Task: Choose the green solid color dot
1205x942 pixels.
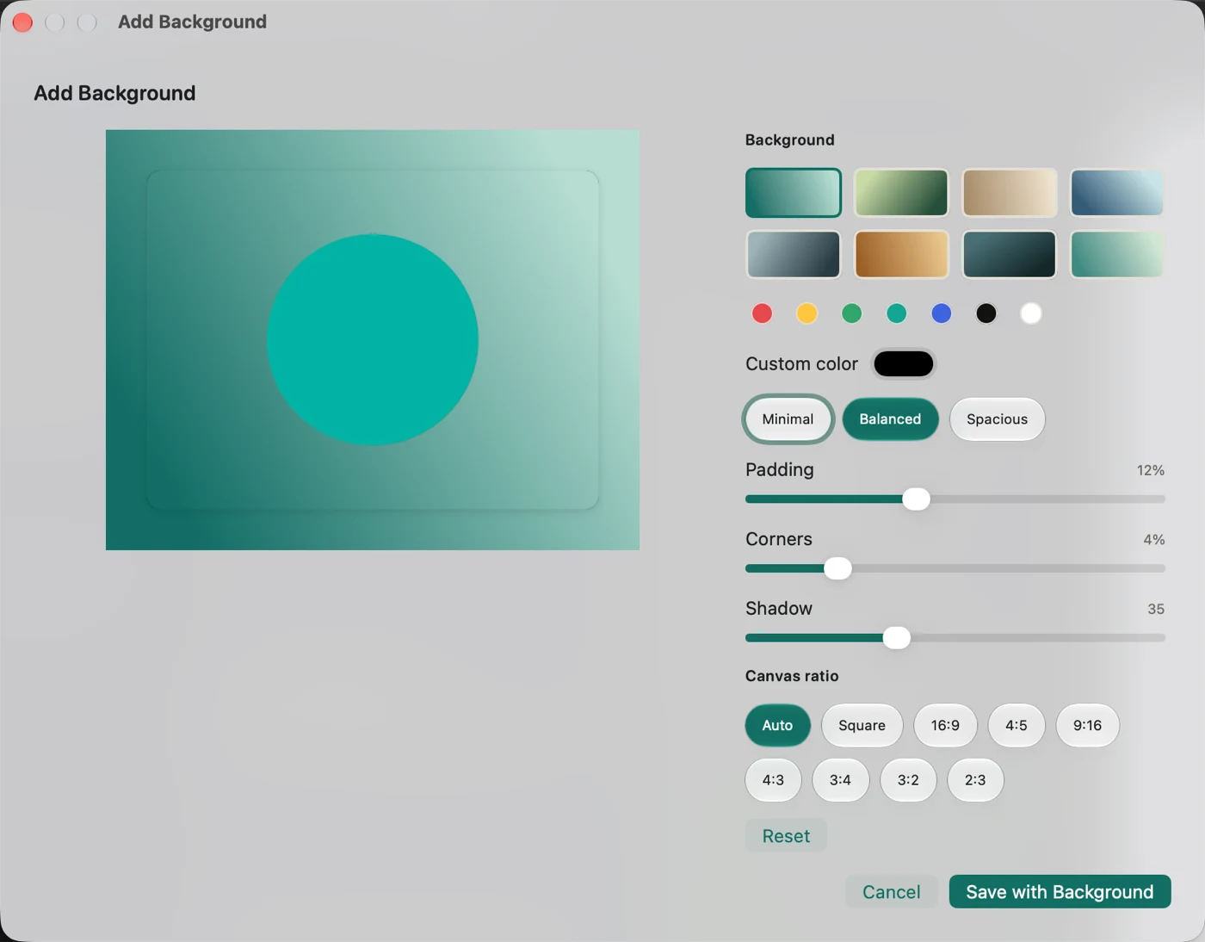Action: (x=851, y=313)
